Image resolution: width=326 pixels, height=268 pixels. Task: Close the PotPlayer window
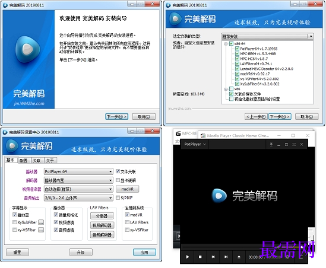(302, 144)
